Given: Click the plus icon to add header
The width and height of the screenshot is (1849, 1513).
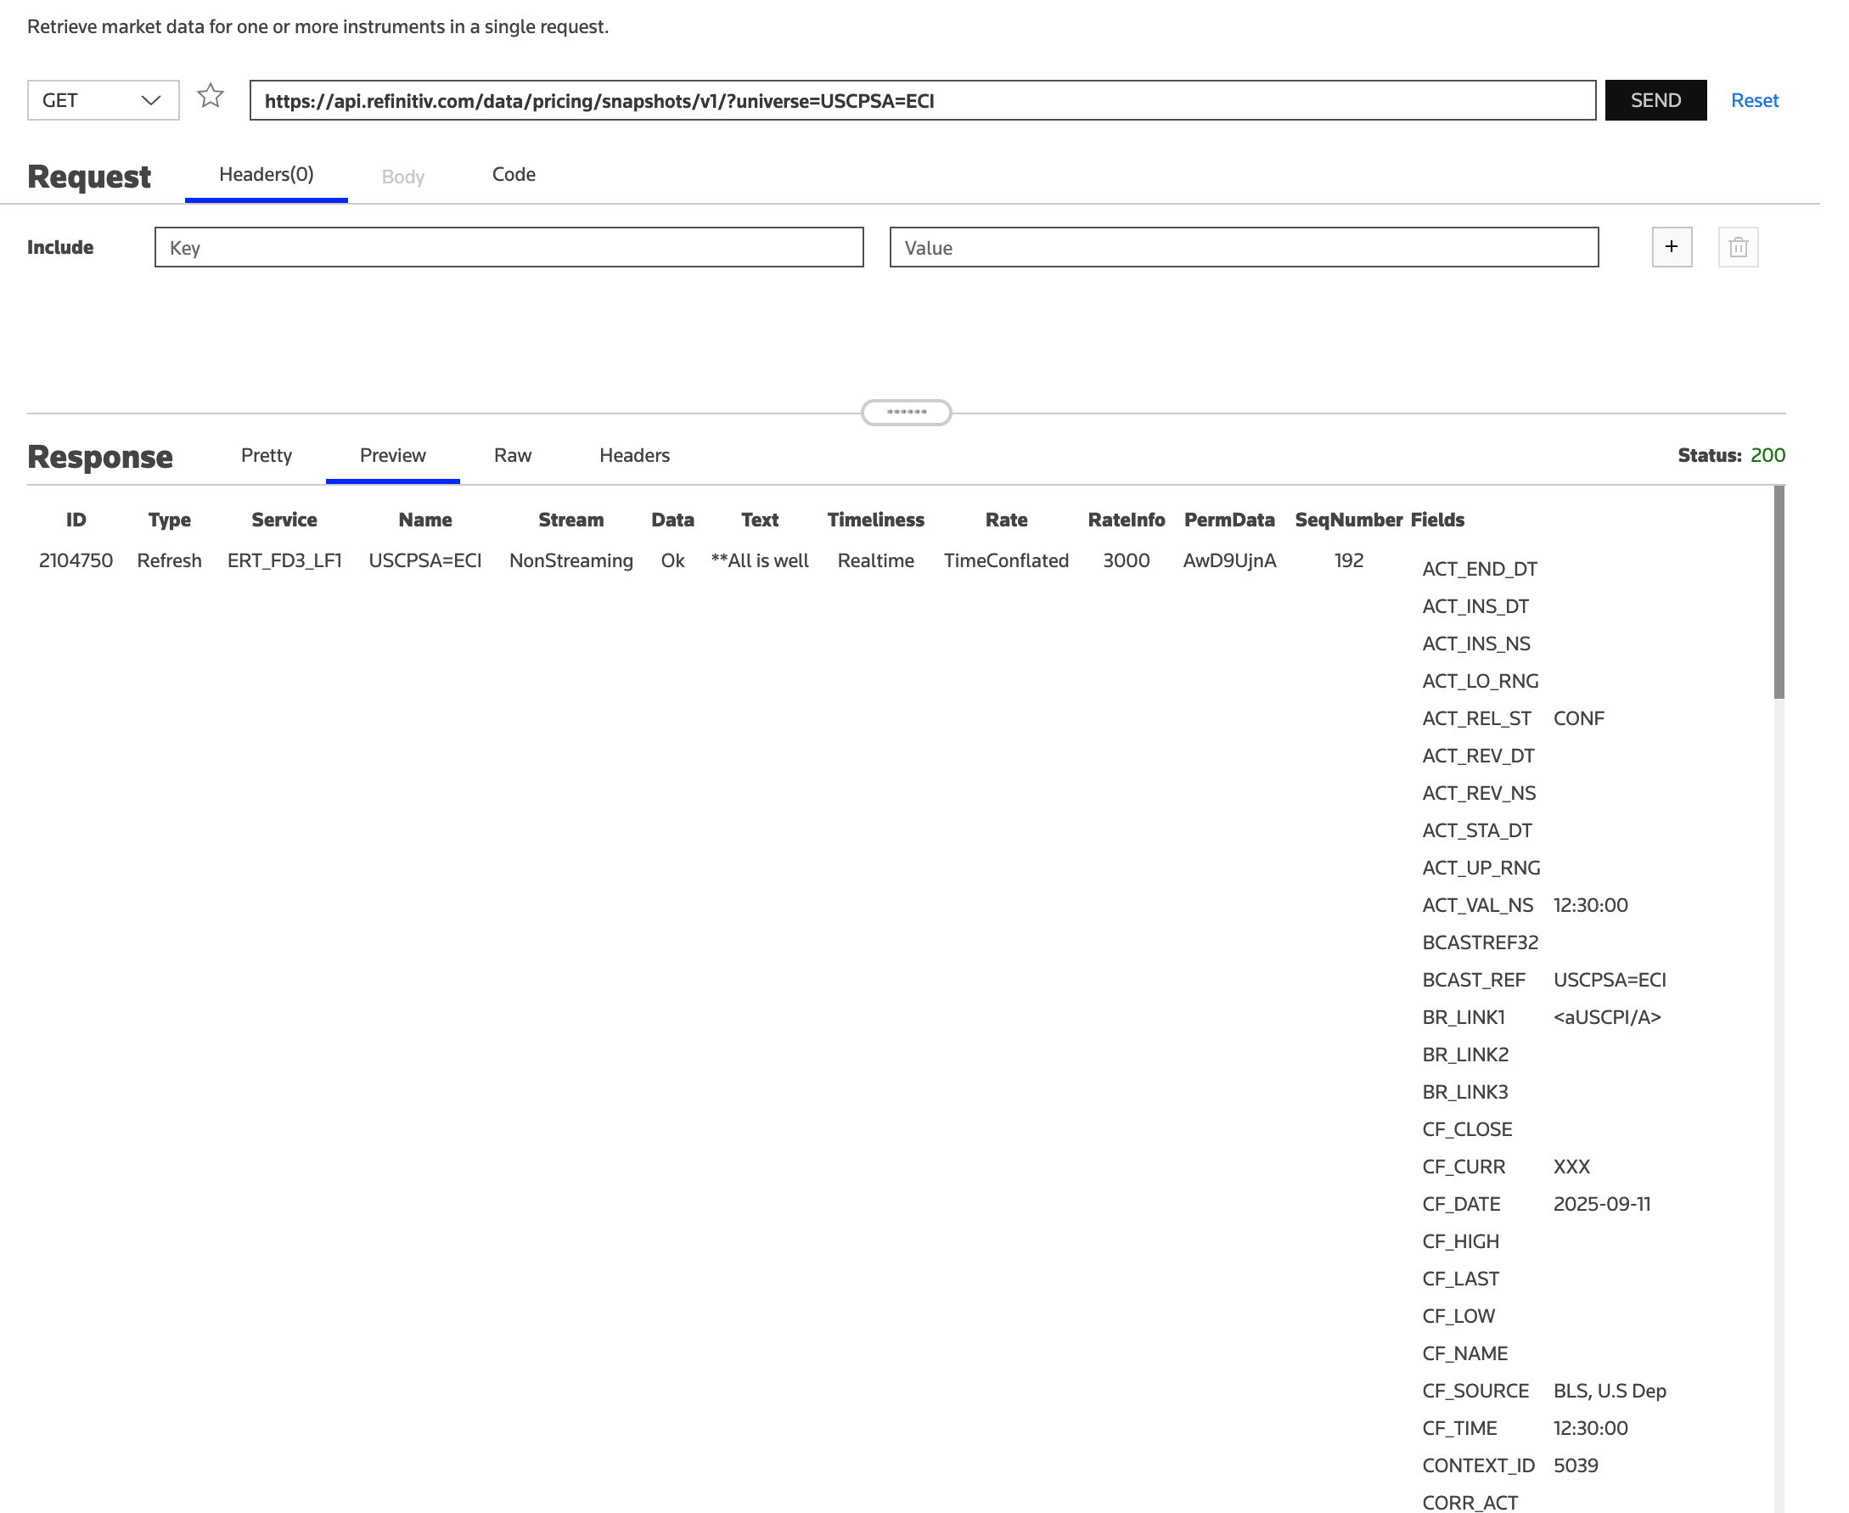Looking at the screenshot, I should point(1671,246).
